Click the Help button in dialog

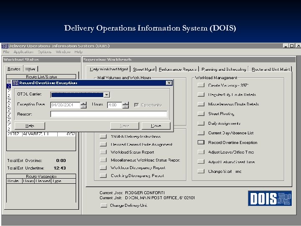click(x=30, y=126)
